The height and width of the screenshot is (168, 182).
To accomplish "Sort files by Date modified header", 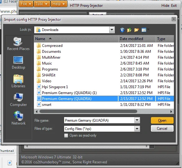I will [137, 39].
